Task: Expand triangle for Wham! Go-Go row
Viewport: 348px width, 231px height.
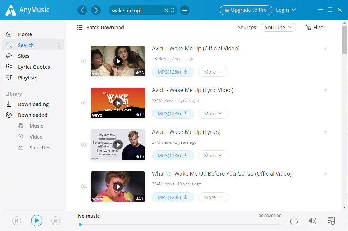Action: tap(325, 174)
